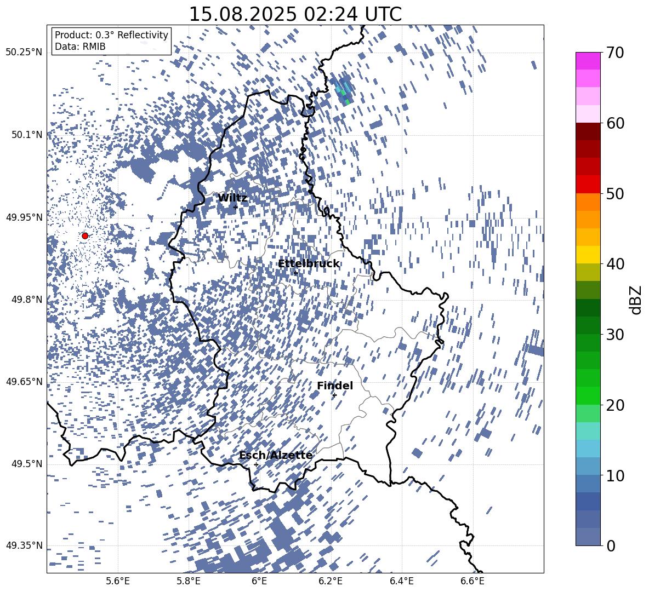Click the red radar location dot
The width and height of the screenshot is (649, 592).
point(85,235)
